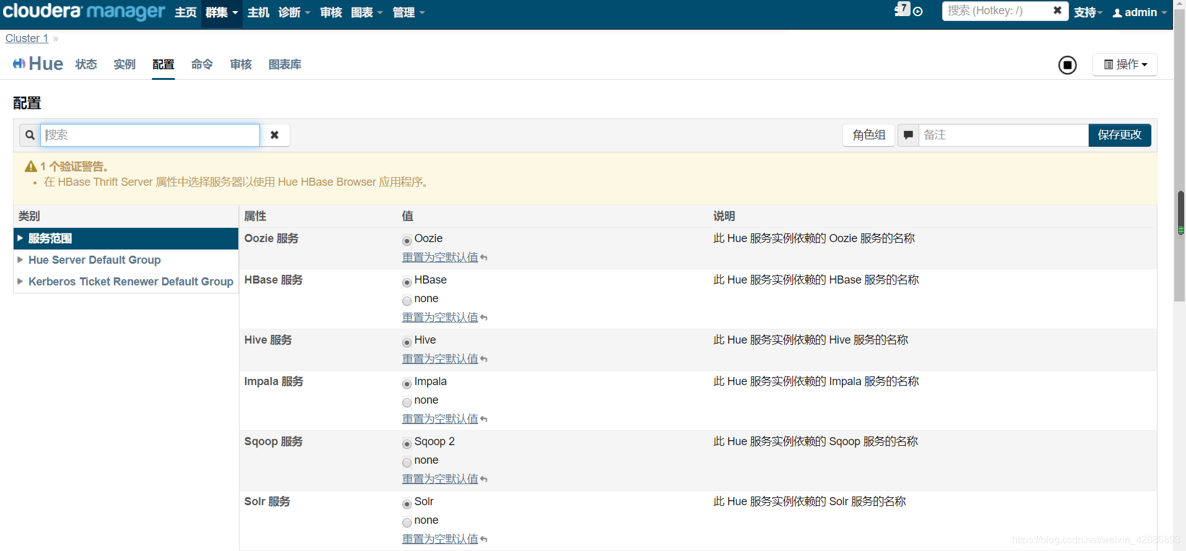Click the admin user icon
Image resolution: width=1186 pixels, height=551 pixels.
click(x=1117, y=12)
